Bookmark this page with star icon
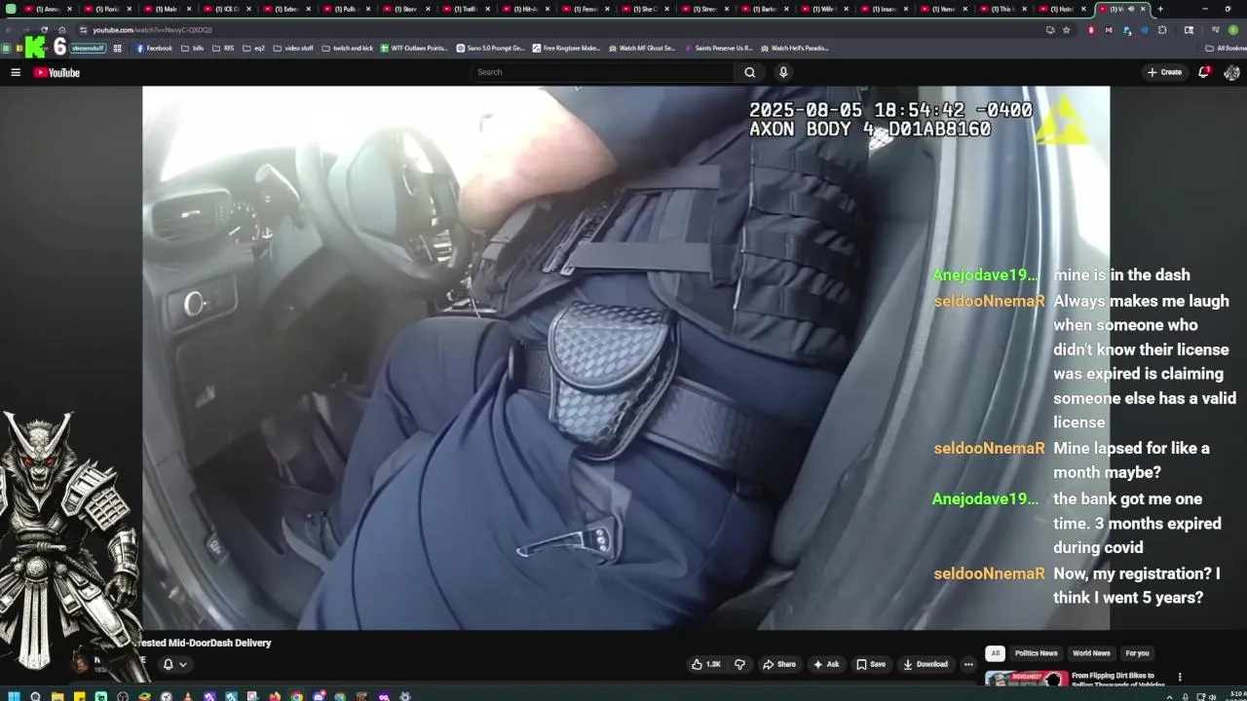Screen dimensions: 1247x701 pos(1066,29)
